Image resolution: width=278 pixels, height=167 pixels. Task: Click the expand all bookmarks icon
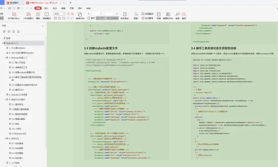point(4,32)
